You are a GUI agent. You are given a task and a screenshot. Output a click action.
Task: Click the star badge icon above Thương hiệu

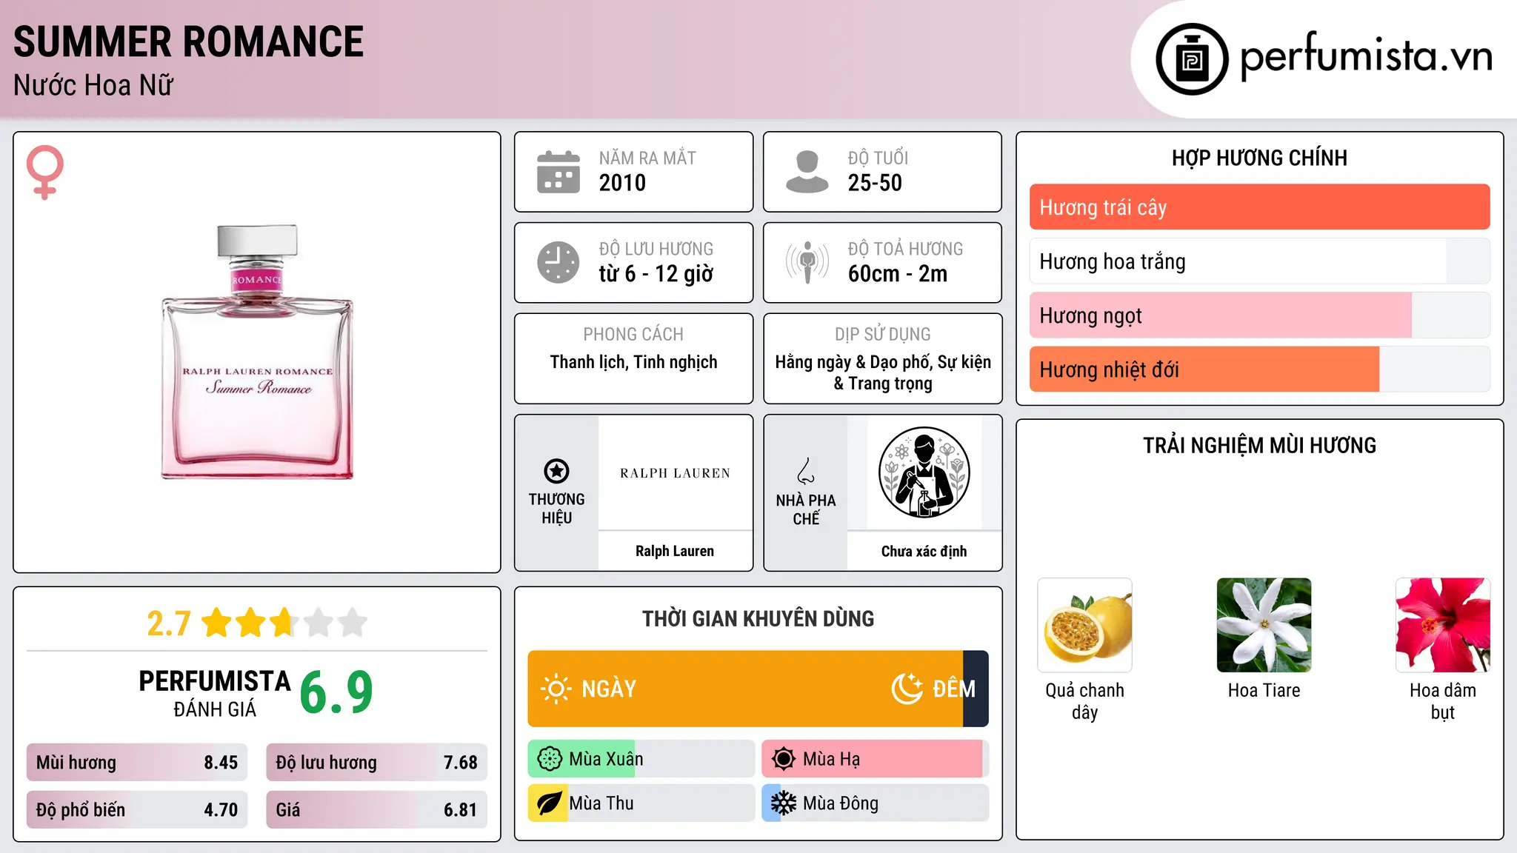556,471
